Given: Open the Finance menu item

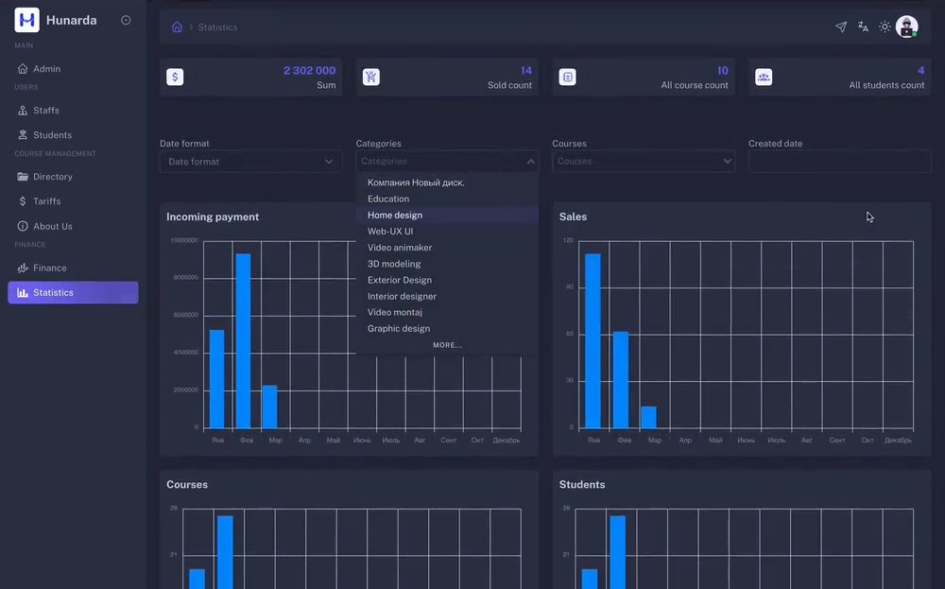Looking at the screenshot, I should [73, 268].
